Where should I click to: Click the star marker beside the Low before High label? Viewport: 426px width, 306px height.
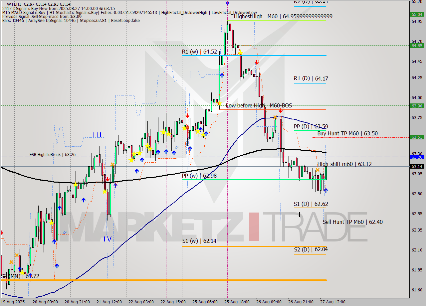219,104
